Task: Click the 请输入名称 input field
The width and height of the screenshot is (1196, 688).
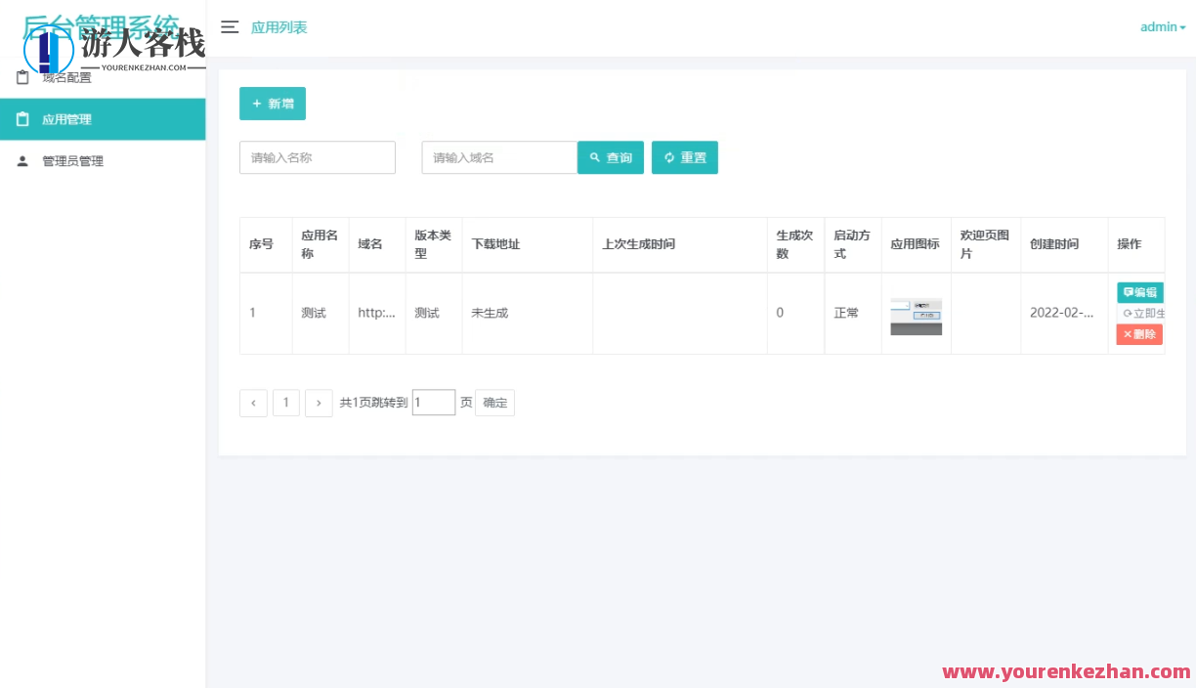Action: tap(317, 156)
